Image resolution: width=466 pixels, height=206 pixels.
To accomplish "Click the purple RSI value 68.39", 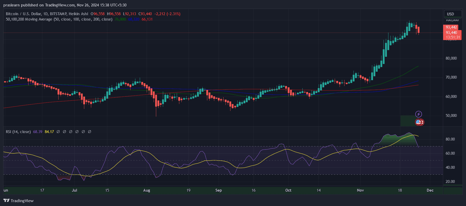I will coord(38,132).
